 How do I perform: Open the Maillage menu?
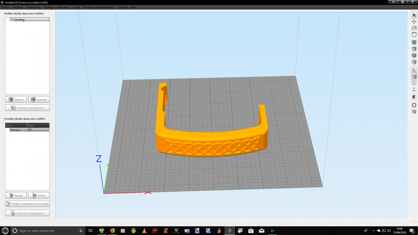coord(49,8)
